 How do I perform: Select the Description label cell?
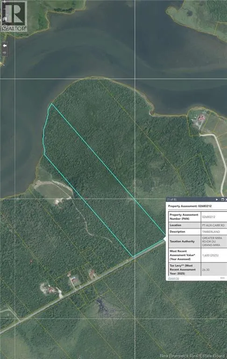click(185, 232)
